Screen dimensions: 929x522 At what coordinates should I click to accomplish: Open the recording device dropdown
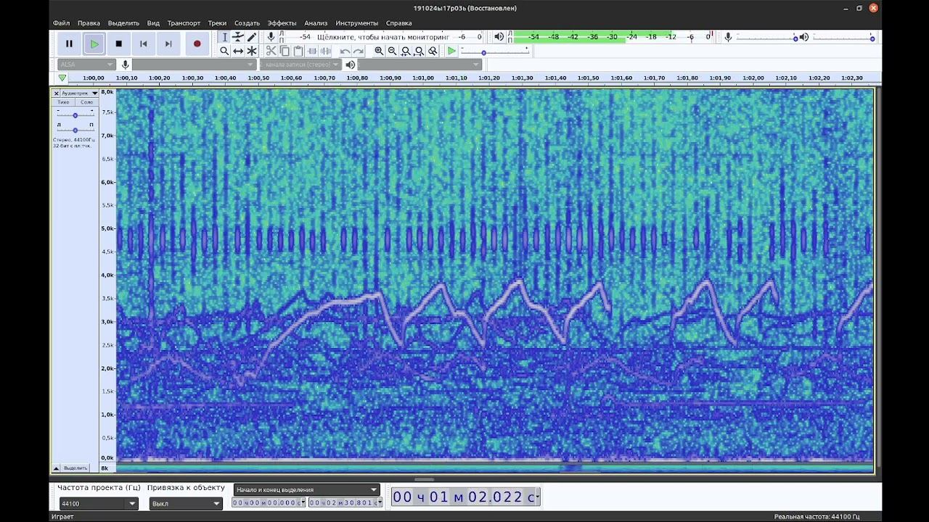pyautogui.click(x=195, y=65)
